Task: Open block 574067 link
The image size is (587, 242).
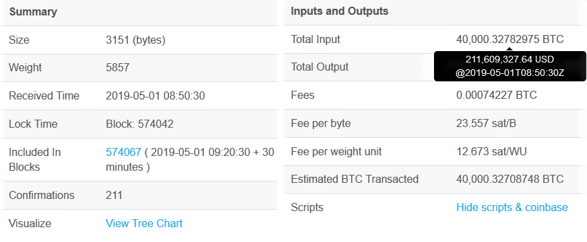Action: [123, 152]
